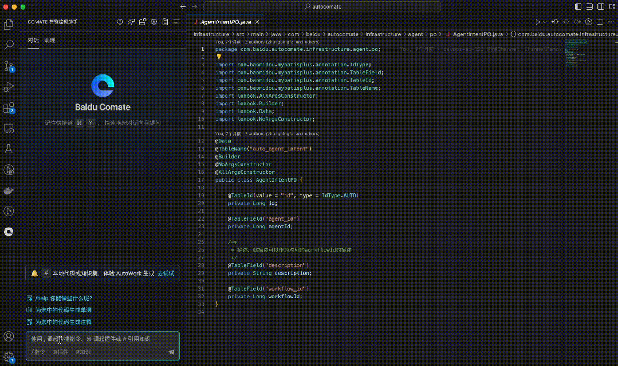The width and height of the screenshot is (618, 366).
Task: Expand the src breadcrumb segment
Action: point(241,34)
